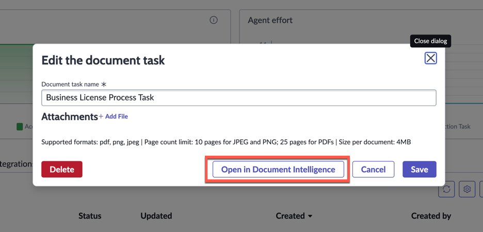Sort by the Updated column header
Image resolution: width=483 pixels, height=232 pixels.
coord(156,216)
